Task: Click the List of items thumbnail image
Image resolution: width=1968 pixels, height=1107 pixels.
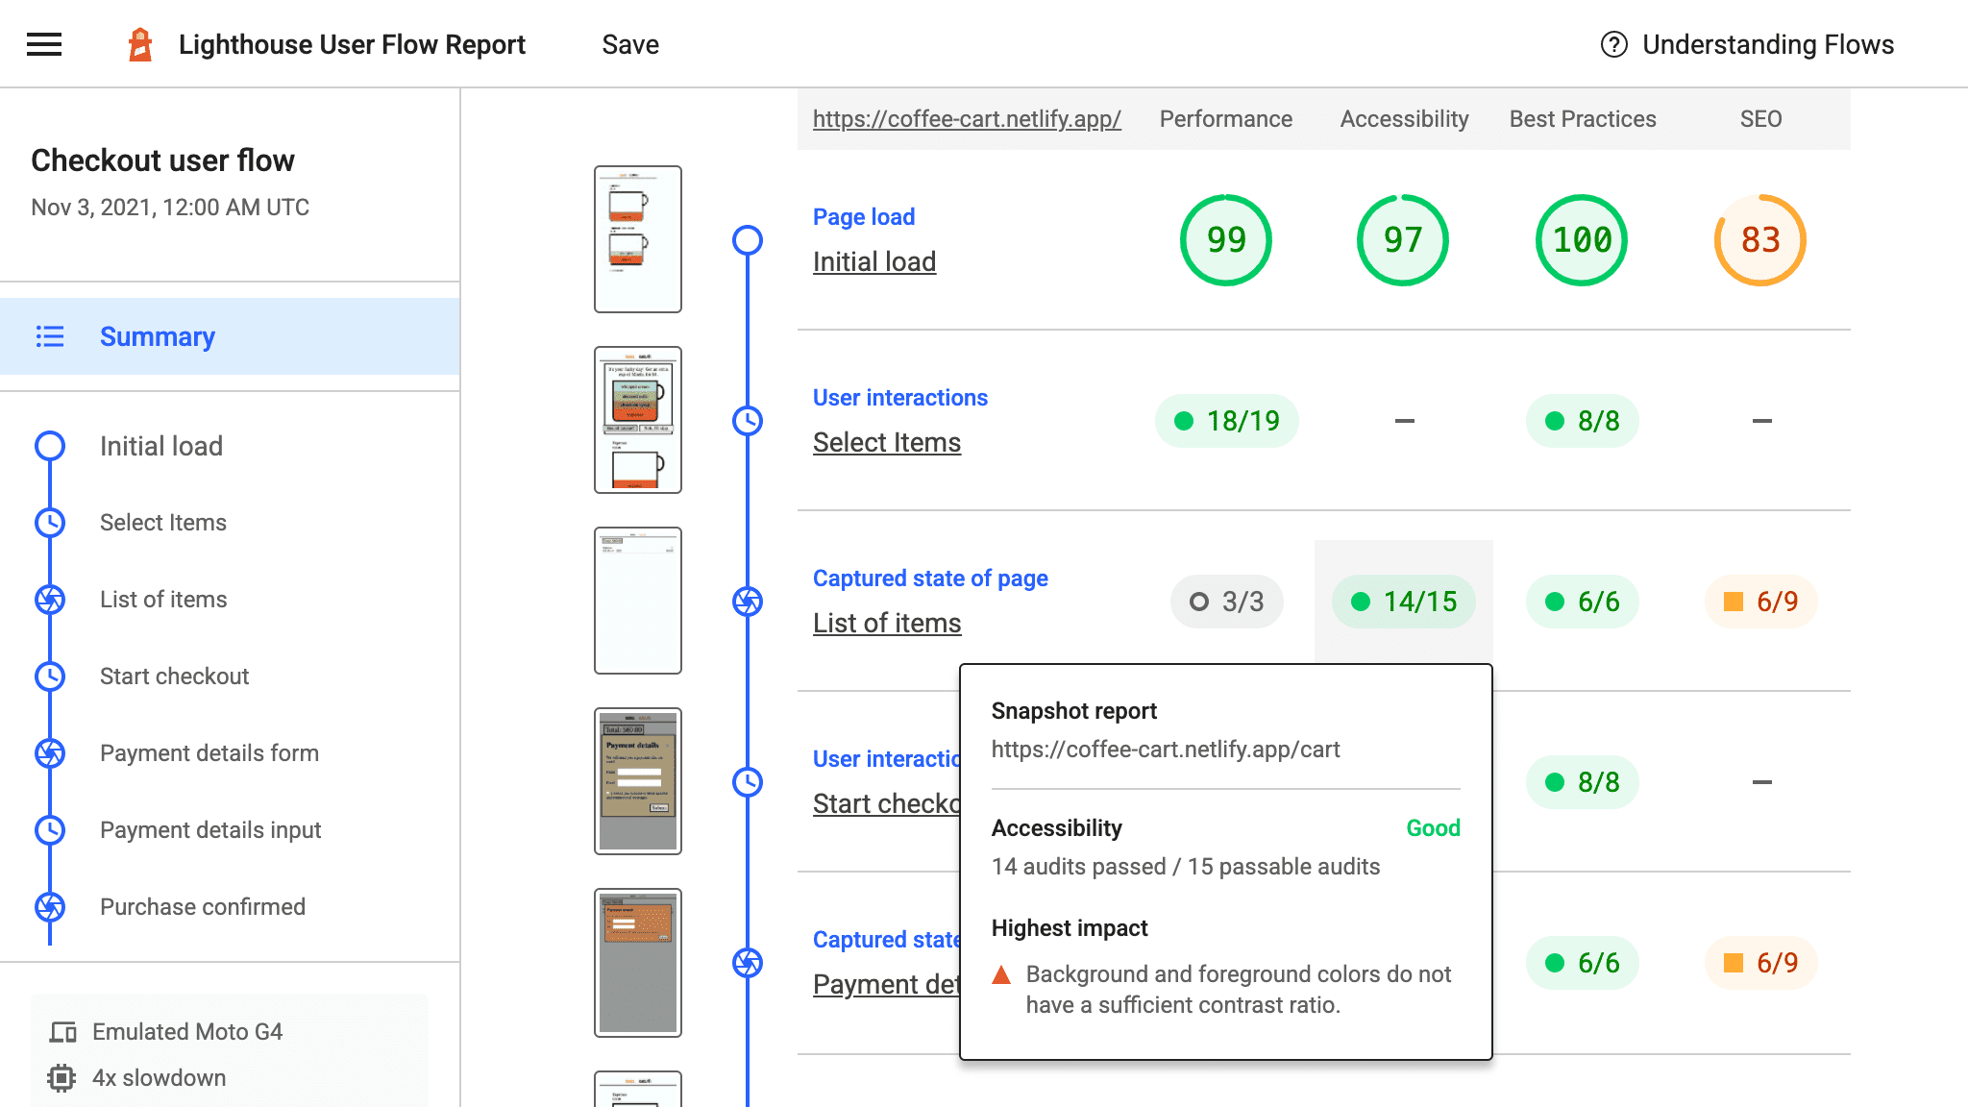Action: click(638, 599)
